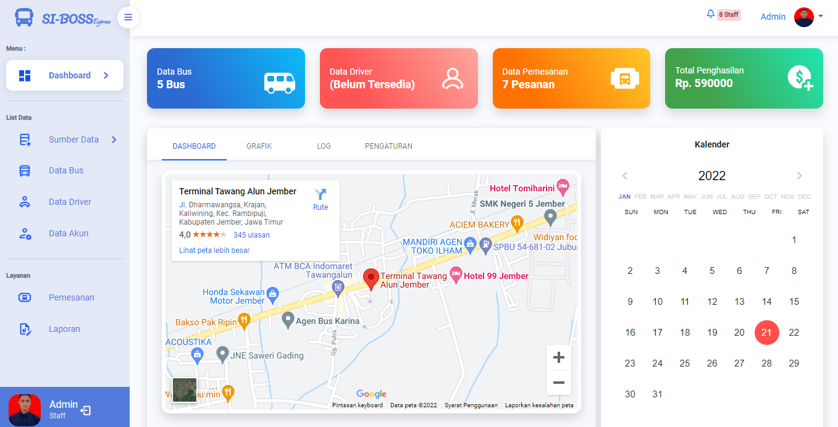Expand the Sumber Data submenu
The width and height of the screenshot is (838, 427).
[x=114, y=139]
